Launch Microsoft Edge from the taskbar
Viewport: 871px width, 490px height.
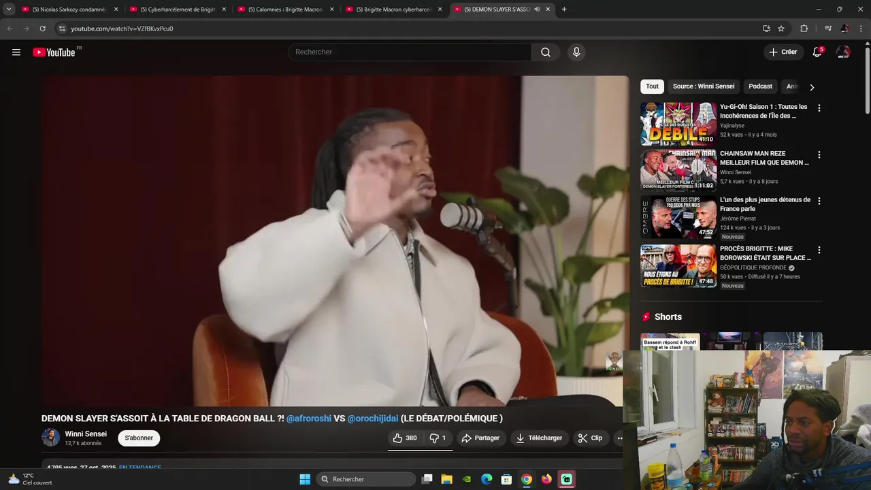(487, 479)
